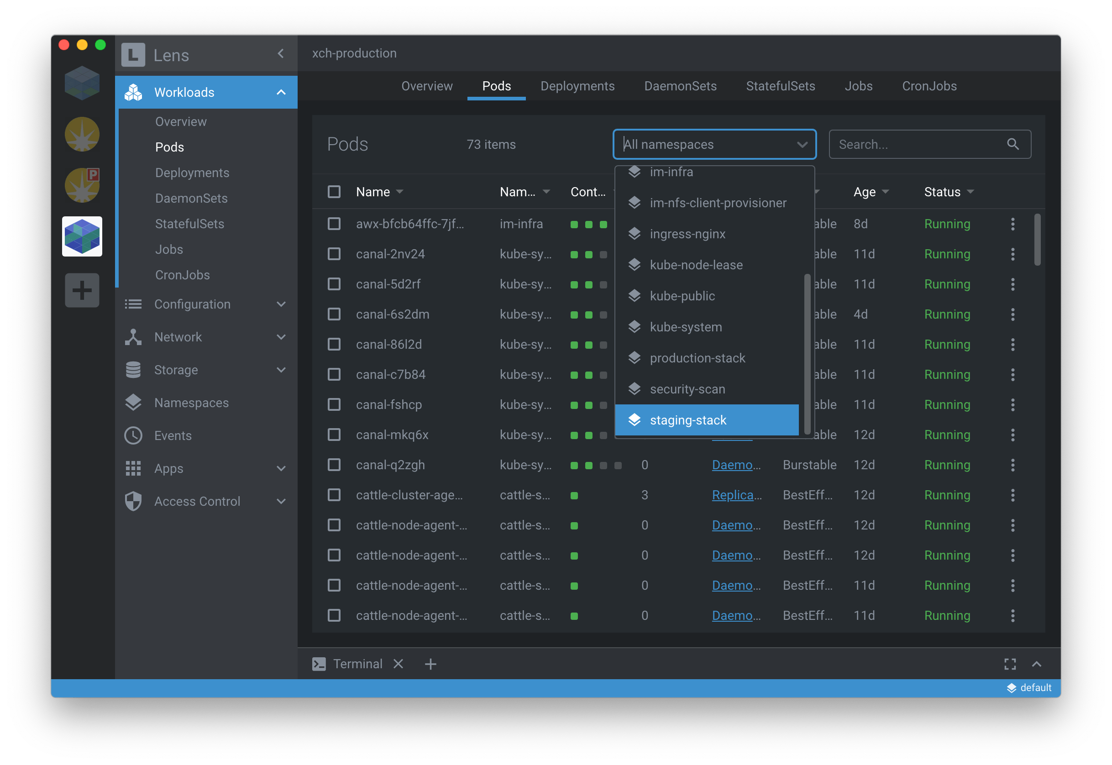1112x765 pixels.
Task: Close the Terminal tab
Action: 398,664
